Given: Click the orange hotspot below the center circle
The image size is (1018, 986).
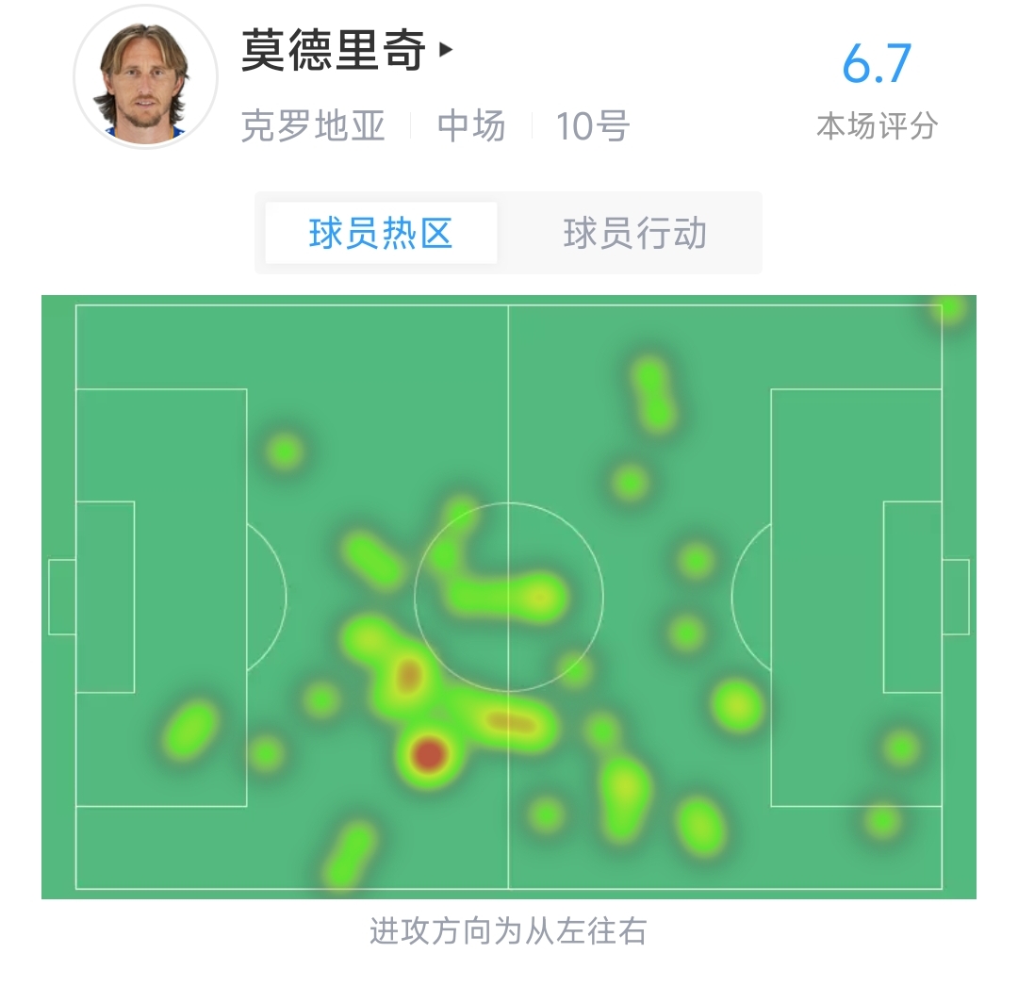Looking at the screenshot, I should tap(510, 721).
